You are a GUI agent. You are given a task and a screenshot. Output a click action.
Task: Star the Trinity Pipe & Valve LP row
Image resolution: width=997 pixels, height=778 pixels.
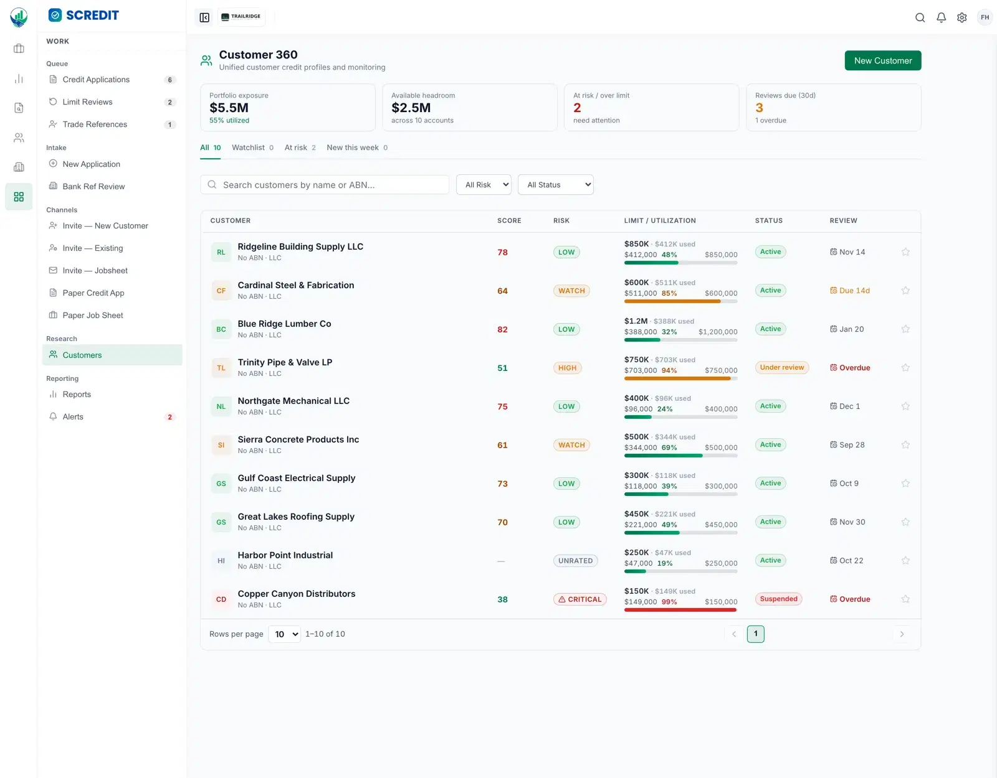tap(905, 368)
